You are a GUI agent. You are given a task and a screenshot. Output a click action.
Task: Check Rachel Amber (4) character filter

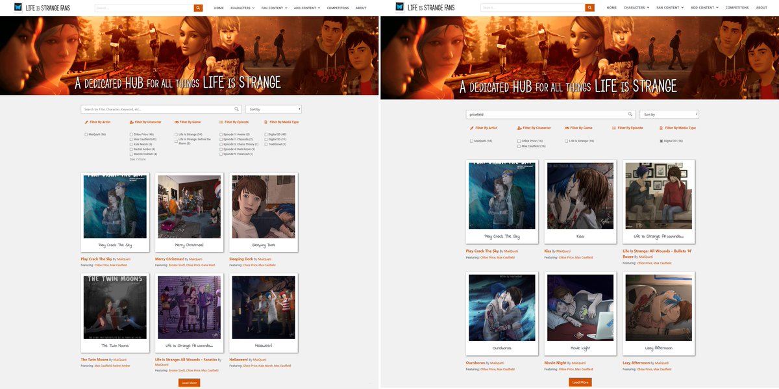131,149
